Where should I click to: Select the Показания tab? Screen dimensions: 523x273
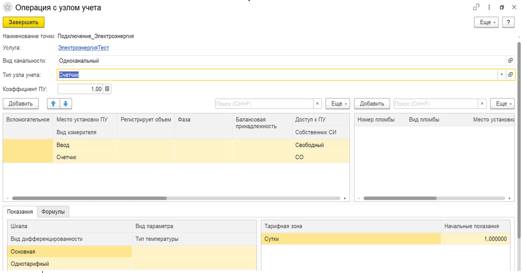(x=20, y=212)
